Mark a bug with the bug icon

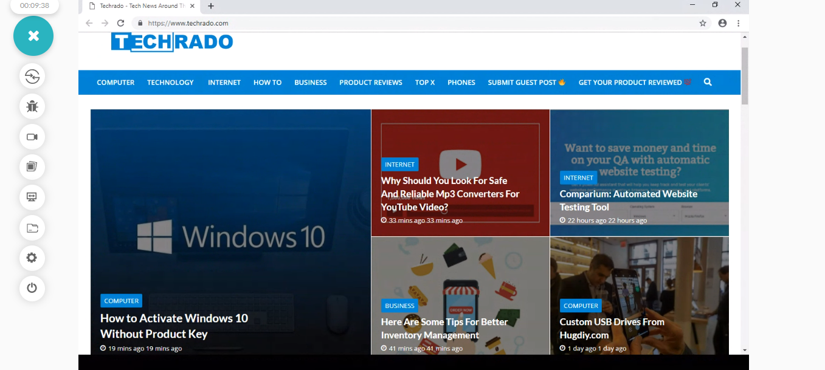tap(32, 107)
